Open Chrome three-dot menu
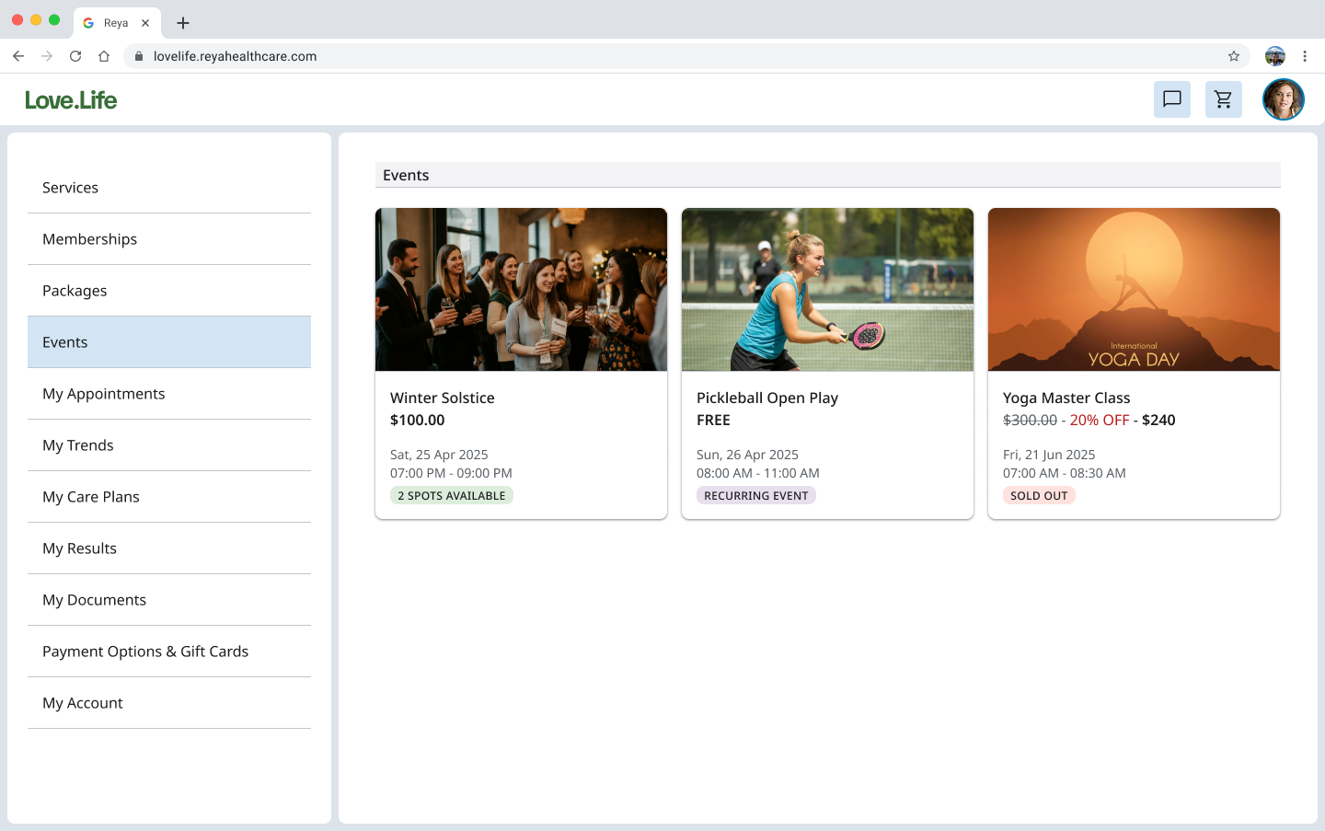This screenshot has width=1325, height=831. (x=1305, y=56)
